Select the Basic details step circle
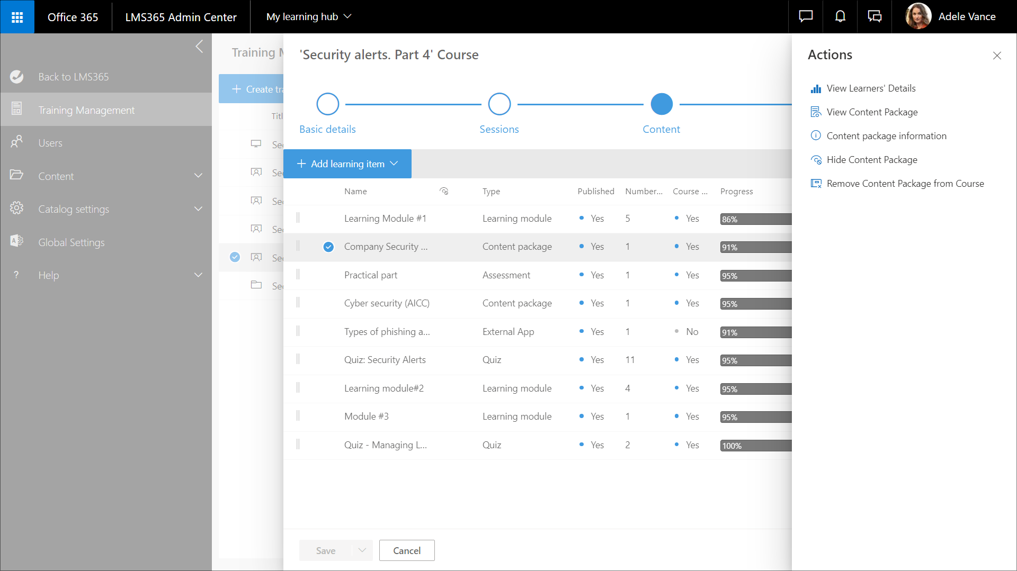This screenshot has height=571, width=1017. coord(327,104)
